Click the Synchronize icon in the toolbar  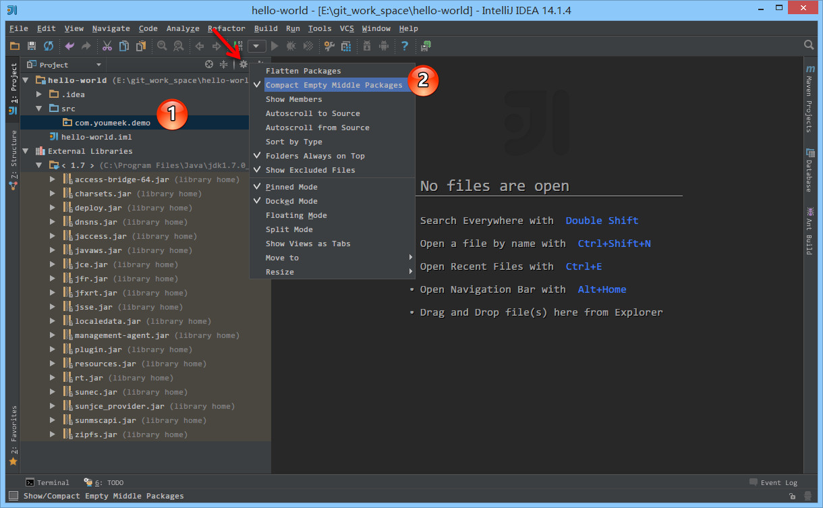point(48,46)
